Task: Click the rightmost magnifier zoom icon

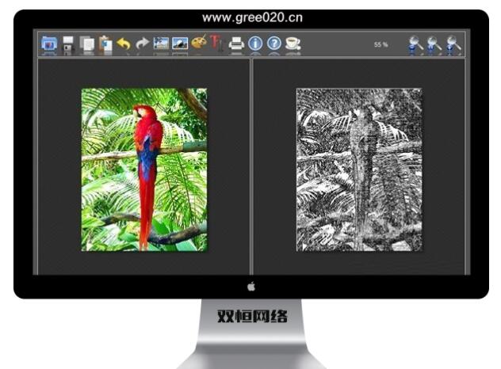Action: (x=453, y=44)
